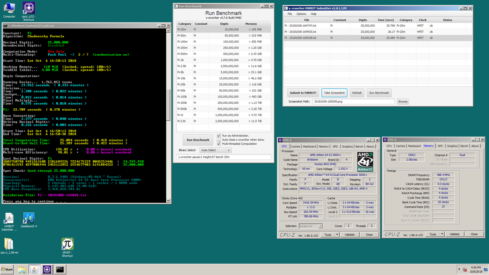Screen dimensions: 489x275
Task: Switch to the CPU-Z taskbar icon
Action: point(47,269)
